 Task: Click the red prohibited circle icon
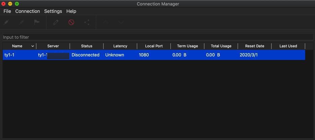tap(71, 22)
